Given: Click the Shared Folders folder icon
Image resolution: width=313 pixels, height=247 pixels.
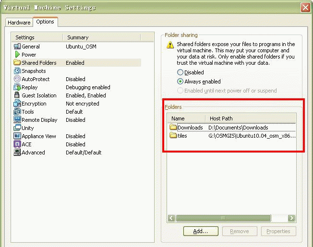Looking at the screenshot, I should [17, 62].
